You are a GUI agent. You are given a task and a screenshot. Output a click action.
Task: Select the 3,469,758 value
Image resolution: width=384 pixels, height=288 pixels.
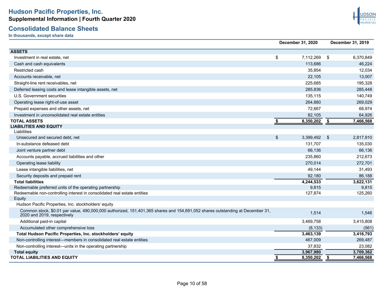(x=311, y=222)
